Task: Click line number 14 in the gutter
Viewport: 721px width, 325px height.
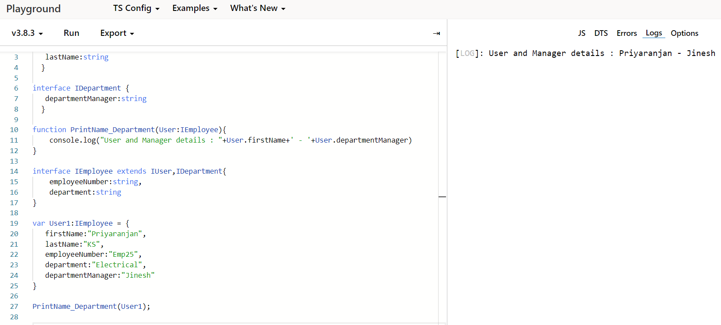Action: click(x=14, y=171)
